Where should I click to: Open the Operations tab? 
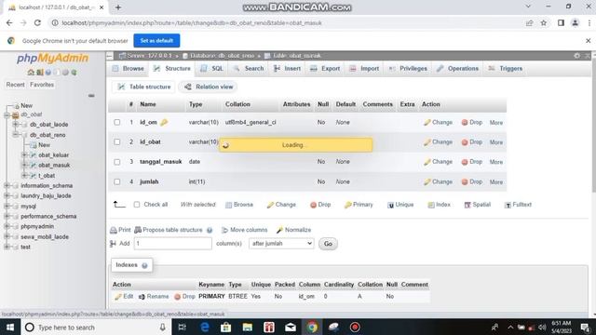[x=458, y=69]
